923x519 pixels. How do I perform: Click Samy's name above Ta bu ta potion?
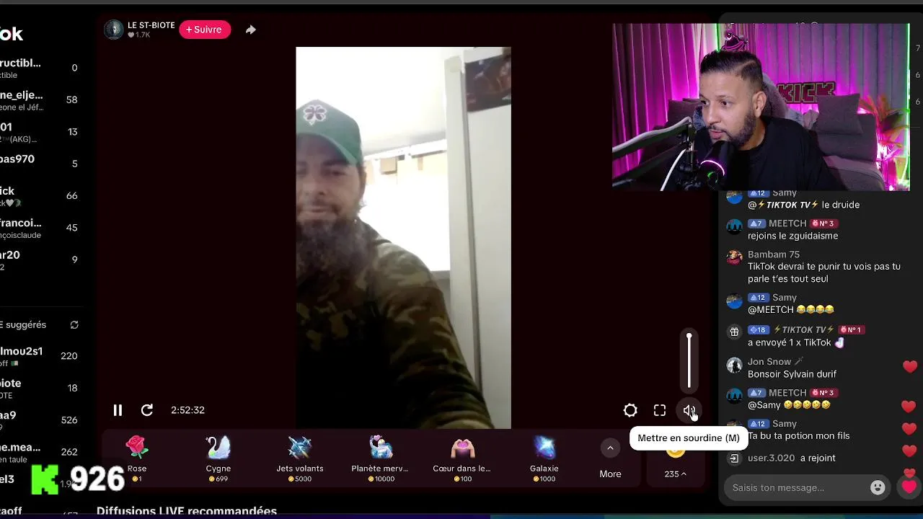[x=785, y=424]
